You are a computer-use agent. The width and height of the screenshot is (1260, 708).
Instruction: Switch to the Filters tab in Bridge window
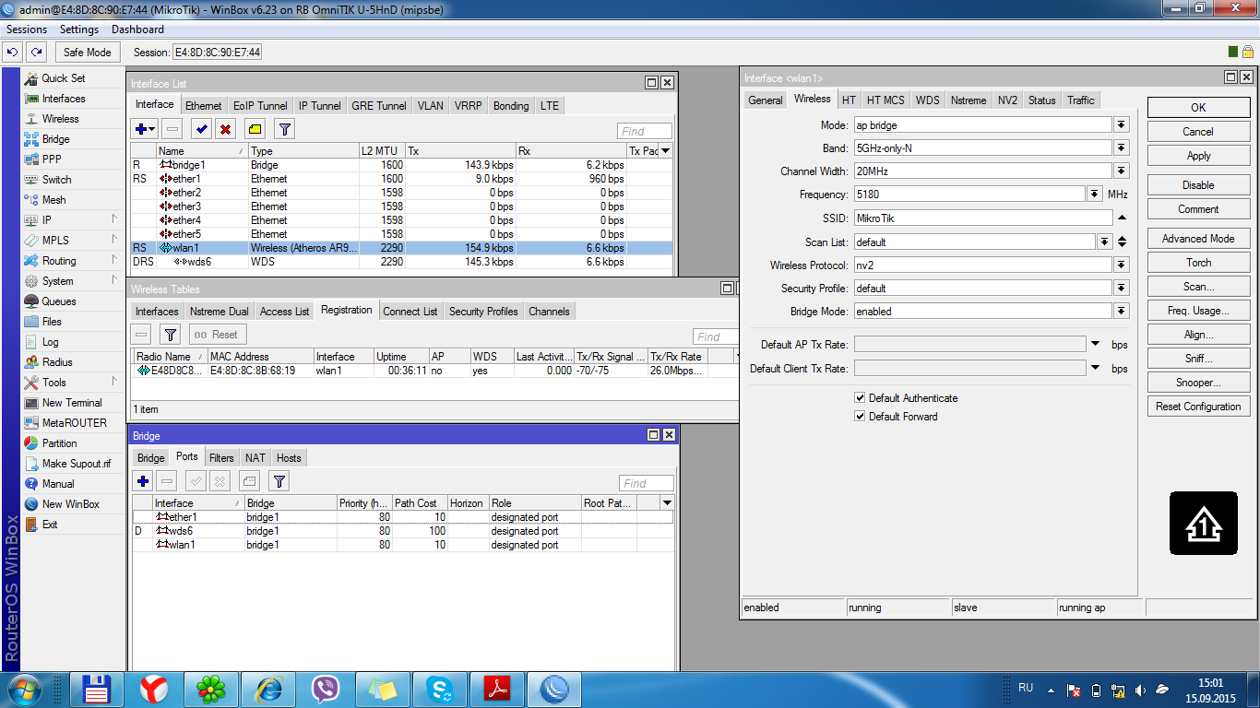(221, 458)
